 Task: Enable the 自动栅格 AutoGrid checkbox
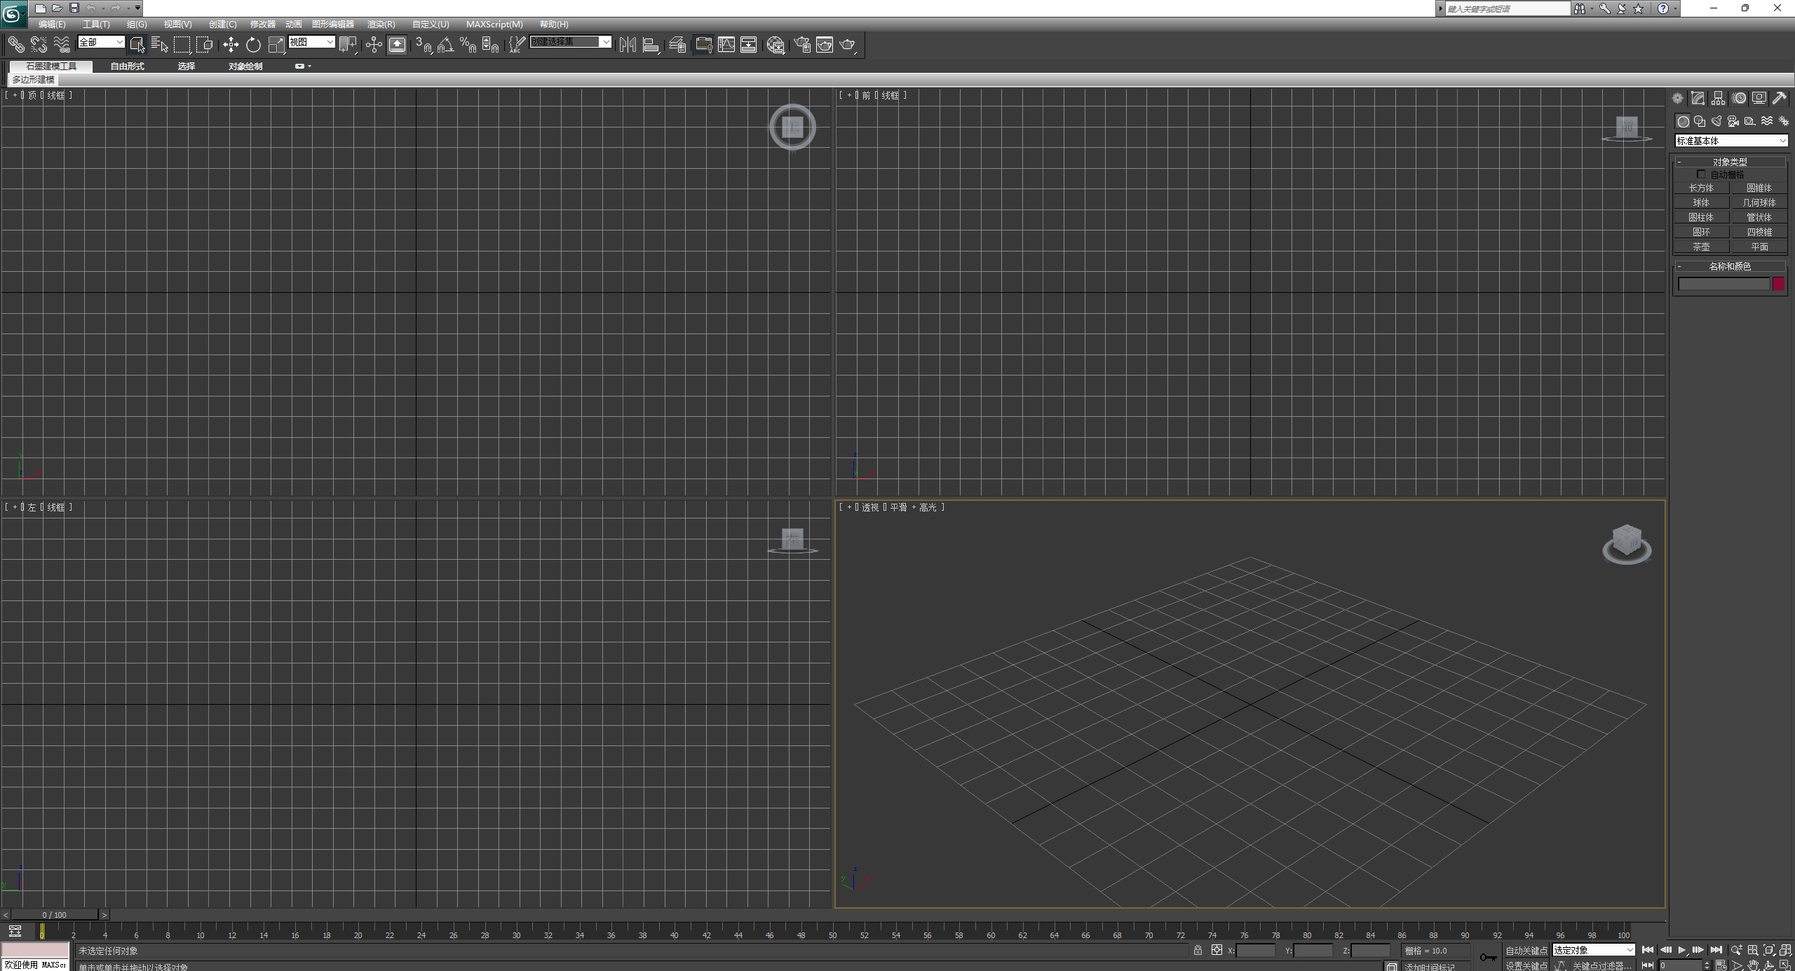tap(1702, 174)
